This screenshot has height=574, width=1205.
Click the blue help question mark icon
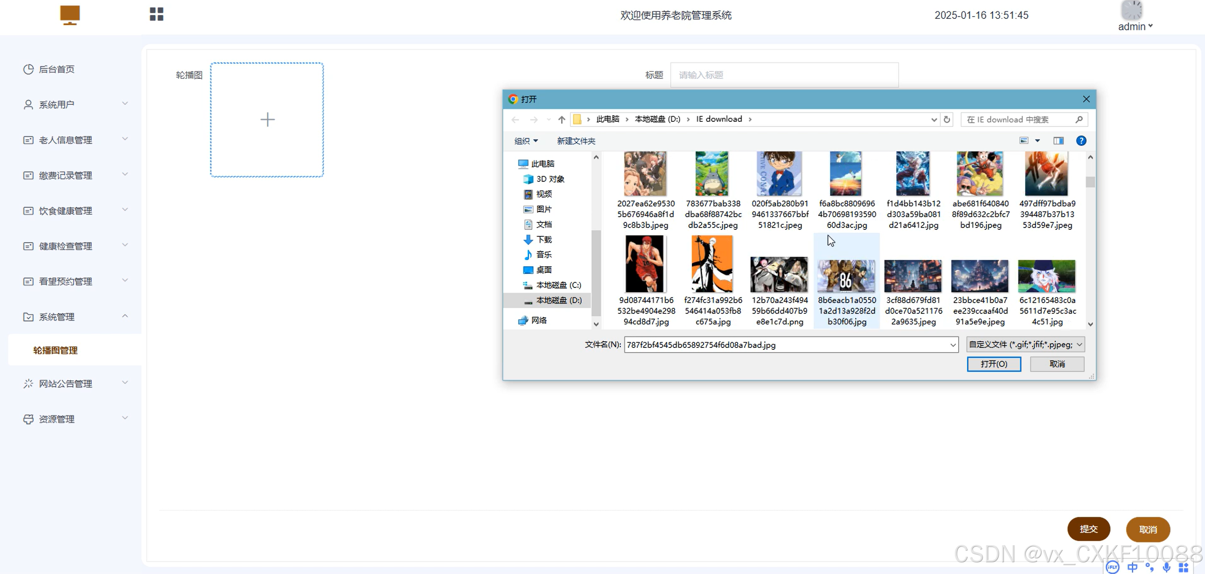1081,141
